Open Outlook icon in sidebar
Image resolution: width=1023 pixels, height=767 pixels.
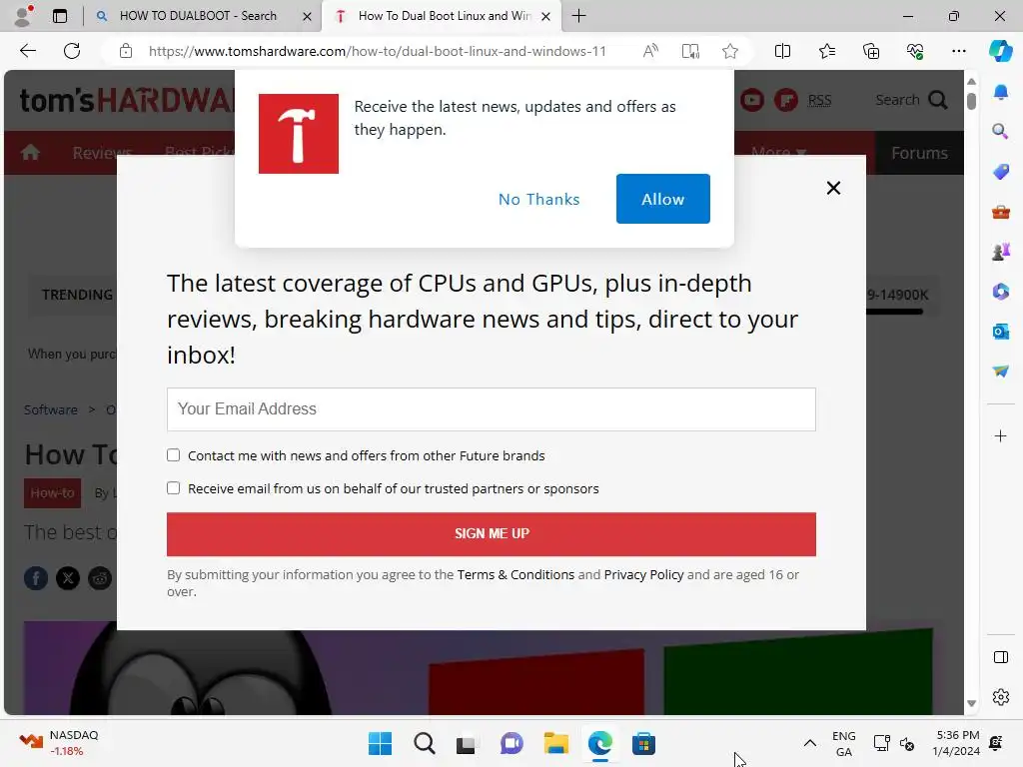1000,332
